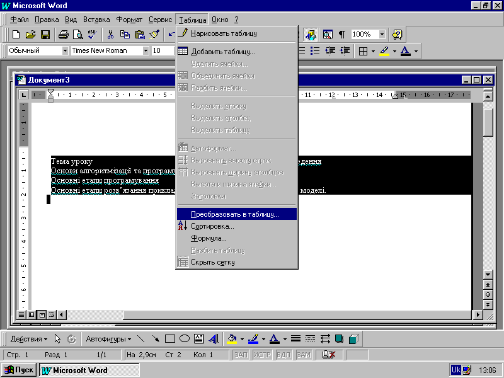This screenshot has width=504, height=378.
Task: Toggle show paragraph marks (¶)
Action: point(342,34)
